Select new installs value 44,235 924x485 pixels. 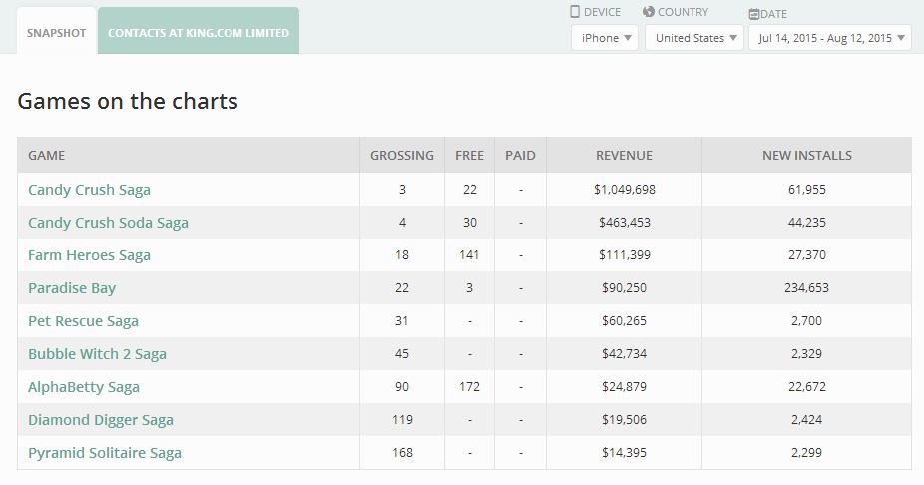(x=806, y=223)
